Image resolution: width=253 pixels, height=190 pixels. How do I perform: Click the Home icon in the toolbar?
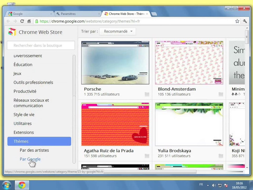(x=29, y=21)
